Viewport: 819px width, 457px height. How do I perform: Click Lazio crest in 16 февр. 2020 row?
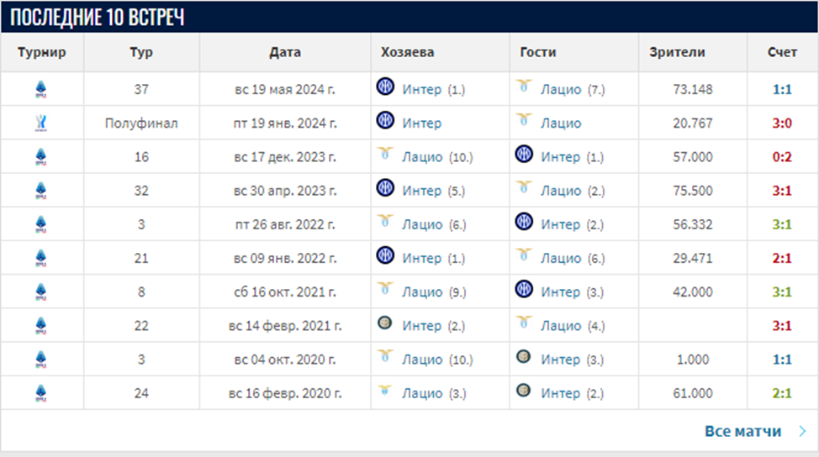click(385, 391)
